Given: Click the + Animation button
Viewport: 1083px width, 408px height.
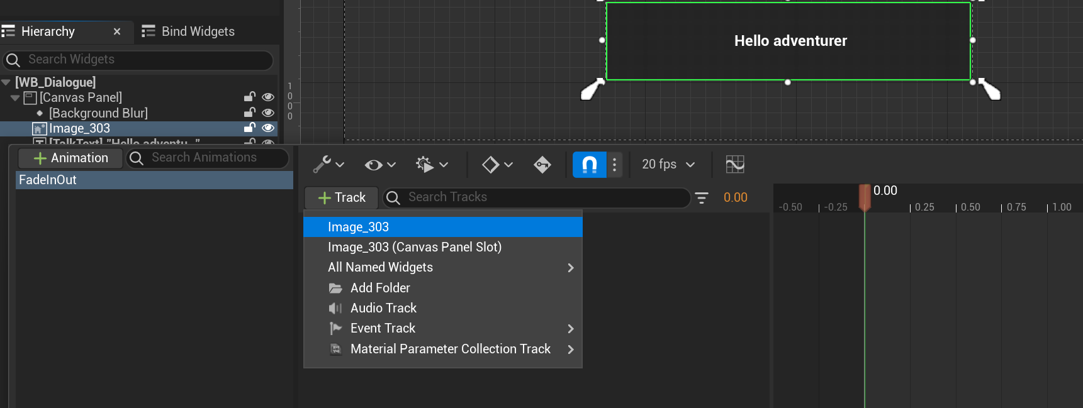Looking at the screenshot, I should (70, 158).
